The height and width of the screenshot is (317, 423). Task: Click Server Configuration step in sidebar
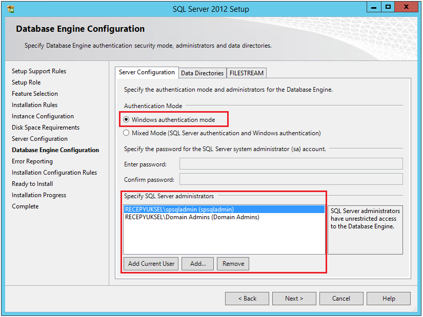coord(39,139)
